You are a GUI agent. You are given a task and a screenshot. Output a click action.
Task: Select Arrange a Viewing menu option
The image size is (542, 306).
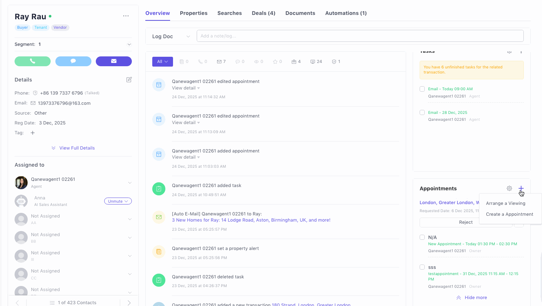(506, 203)
